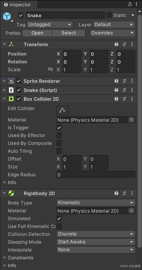Enable Used By Effector checkbox

(59, 135)
